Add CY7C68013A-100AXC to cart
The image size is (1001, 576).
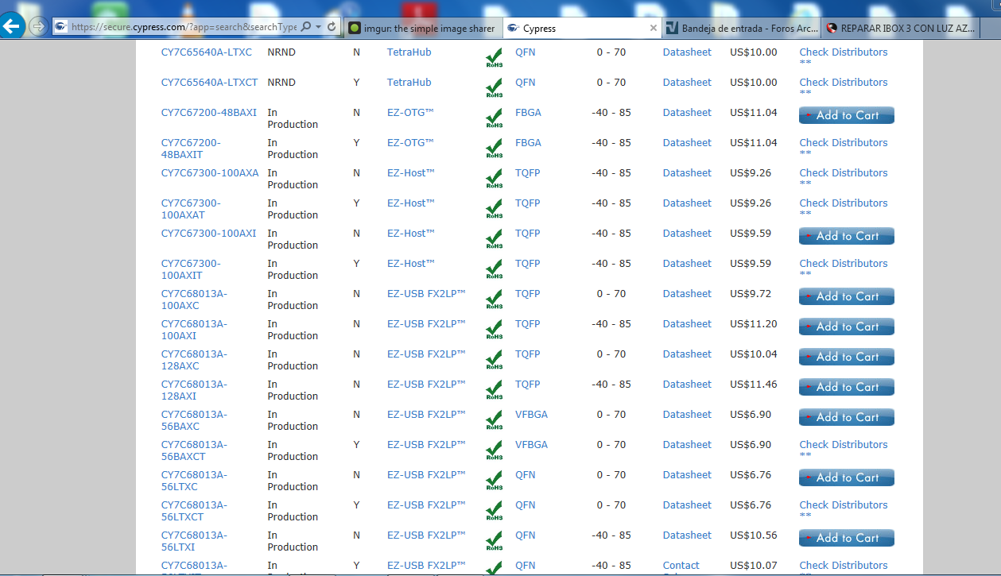(847, 296)
